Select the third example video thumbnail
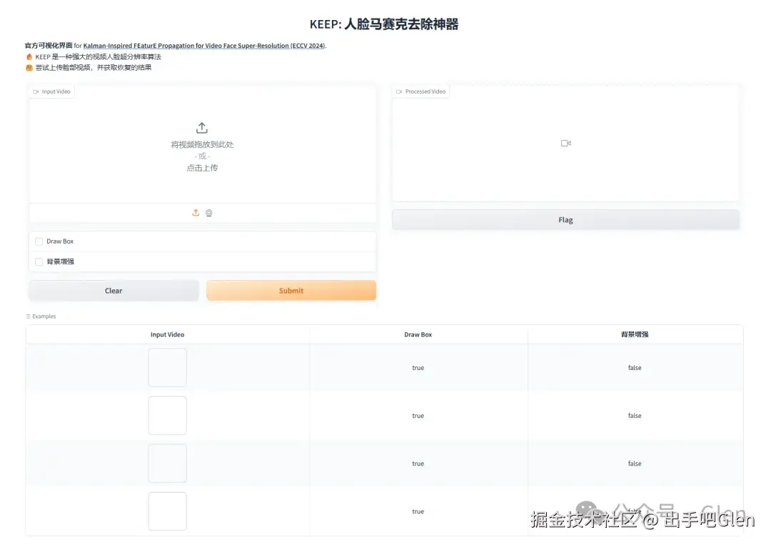 click(x=167, y=464)
